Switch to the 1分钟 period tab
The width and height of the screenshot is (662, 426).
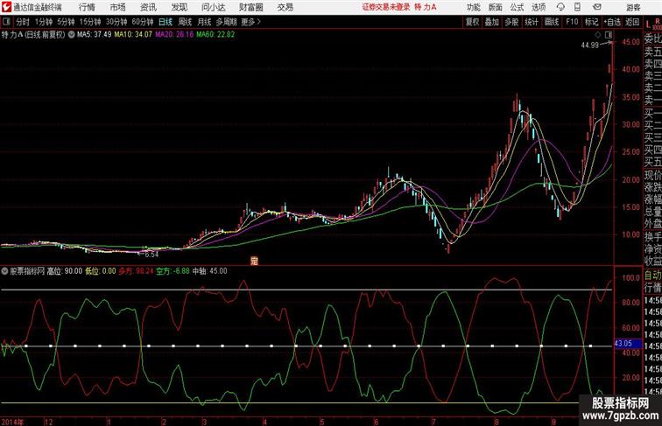coord(44,22)
